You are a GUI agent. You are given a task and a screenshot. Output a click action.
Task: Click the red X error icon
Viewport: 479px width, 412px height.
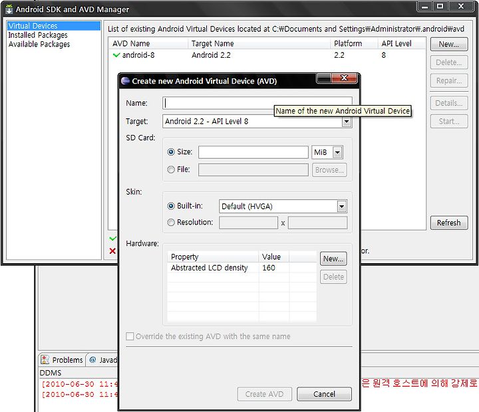(x=112, y=251)
